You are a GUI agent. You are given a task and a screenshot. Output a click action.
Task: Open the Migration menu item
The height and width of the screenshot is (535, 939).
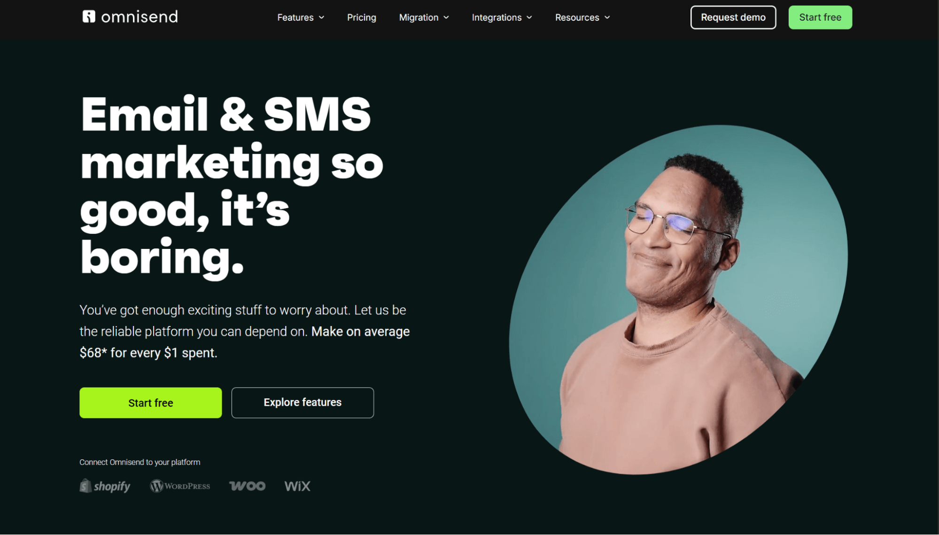tap(419, 17)
